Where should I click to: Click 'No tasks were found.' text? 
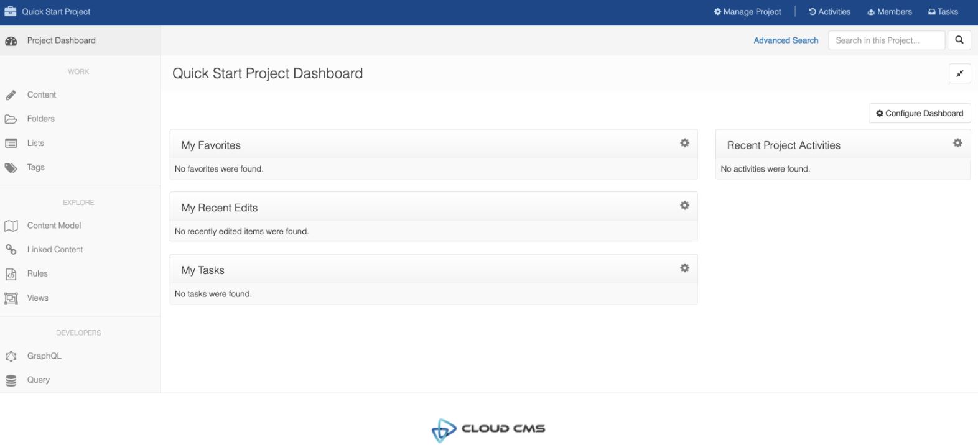213,294
